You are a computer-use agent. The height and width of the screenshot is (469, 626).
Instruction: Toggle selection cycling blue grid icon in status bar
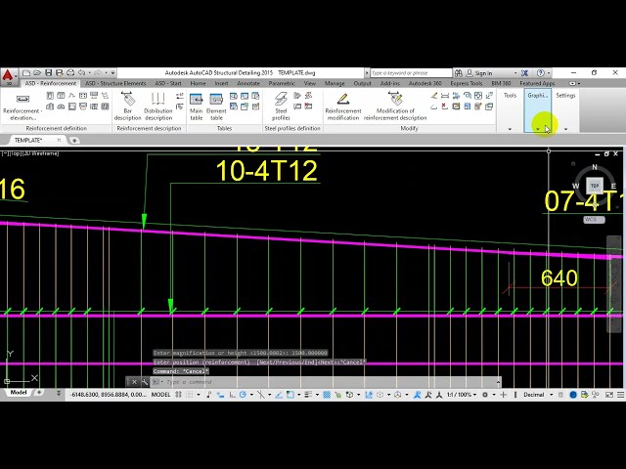click(327, 395)
